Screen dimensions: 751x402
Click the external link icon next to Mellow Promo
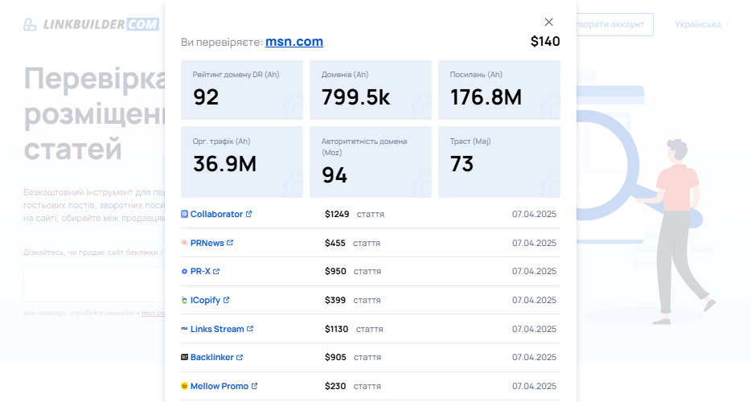[x=254, y=386]
